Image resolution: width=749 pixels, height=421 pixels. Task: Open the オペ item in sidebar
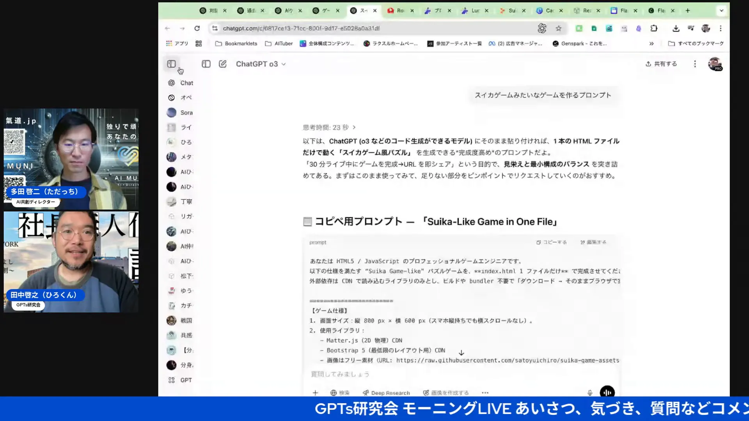[x=180, y=98]
